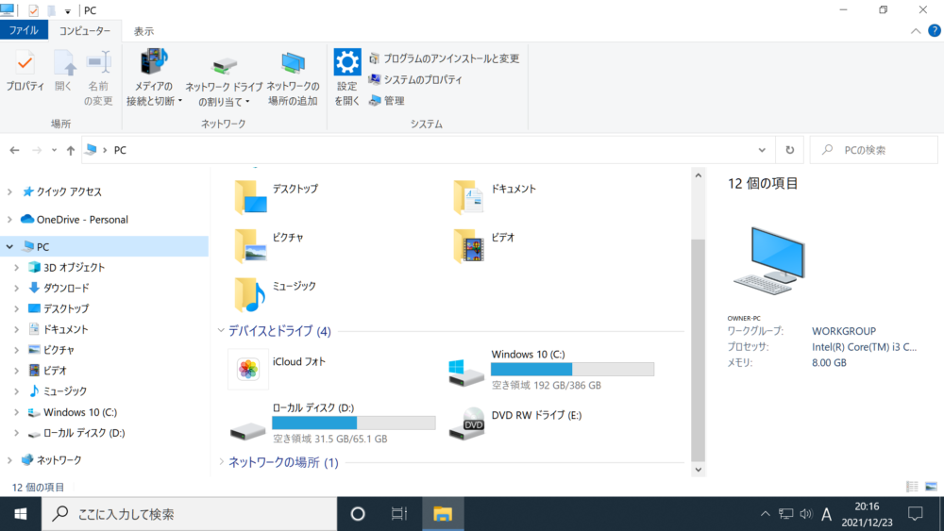
Task: Click the scroll down arrow of file pane
Action: (698, 470)
